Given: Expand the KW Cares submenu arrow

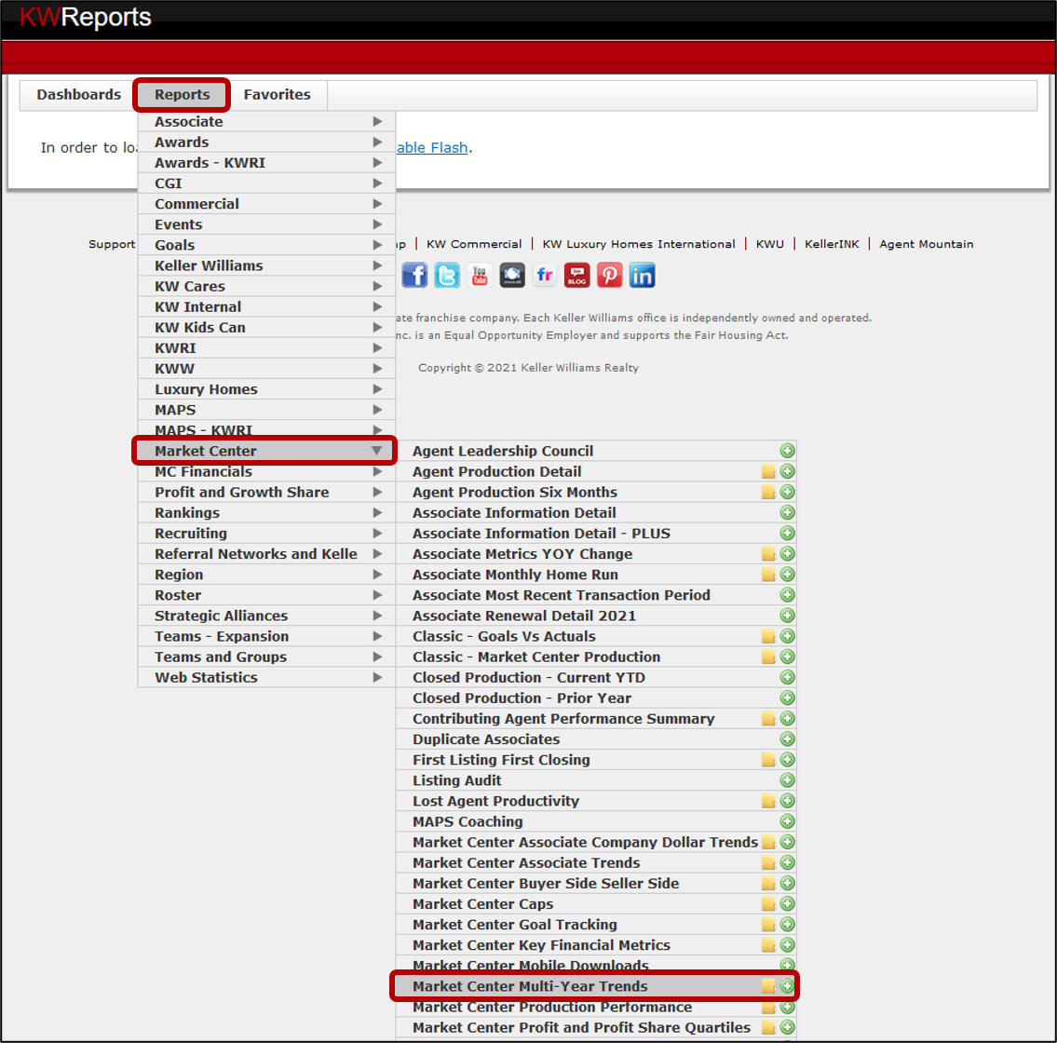Looking at the screenshot, I should [x=377, y=286].
